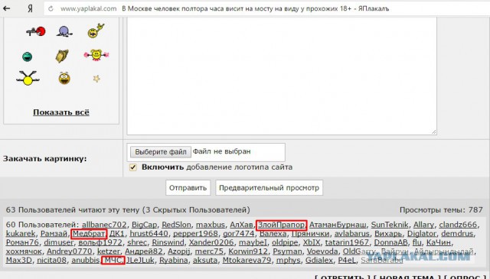Open user profile Пранички
This screenshot has width=490, height=279.
point(310,233)
